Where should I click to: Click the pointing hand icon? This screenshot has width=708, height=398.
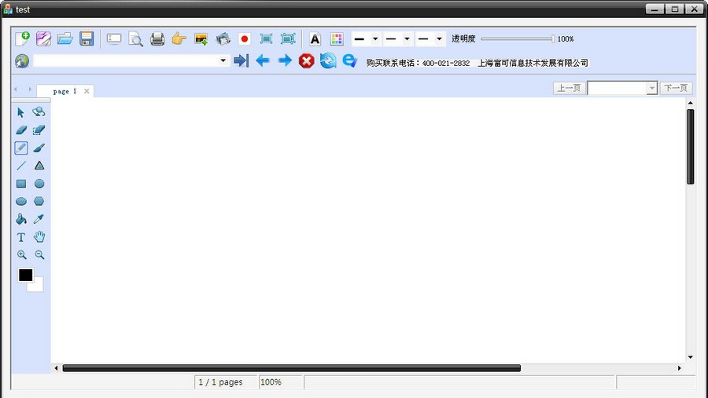[x=179, y=38]
